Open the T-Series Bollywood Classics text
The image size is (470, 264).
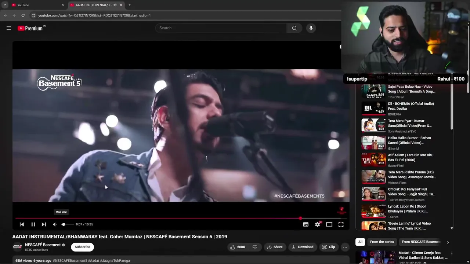[x=406, y=200]
